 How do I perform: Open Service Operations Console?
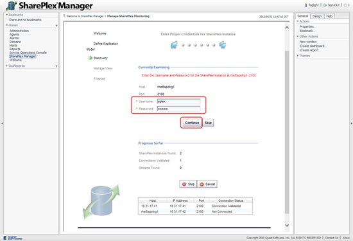(x=28, y=53)
